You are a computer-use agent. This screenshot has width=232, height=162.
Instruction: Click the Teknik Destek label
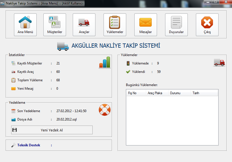click(x=29, y=145)
